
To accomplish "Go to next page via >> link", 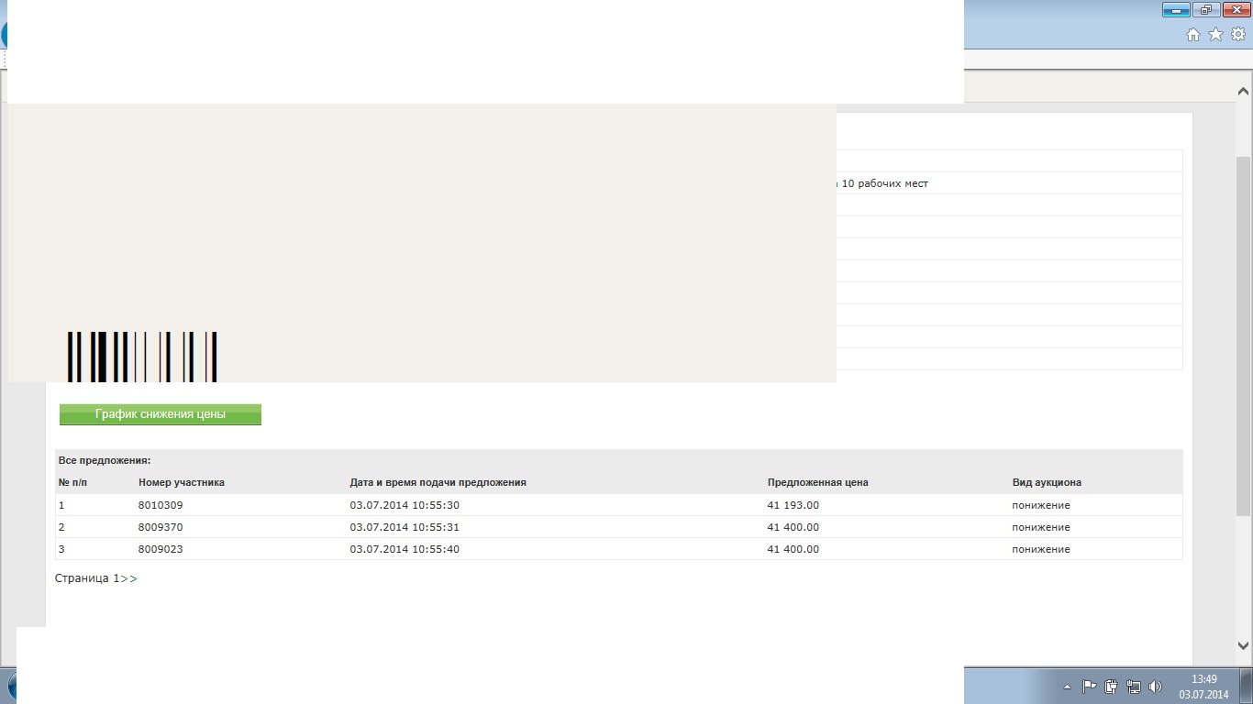I will point(128,578).
